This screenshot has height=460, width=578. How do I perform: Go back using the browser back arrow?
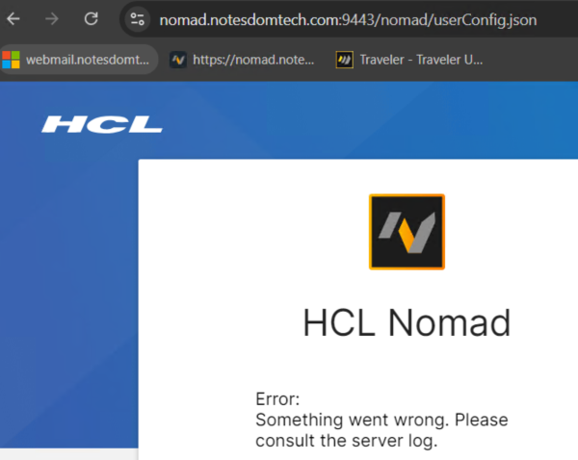[x=13, y=19]
